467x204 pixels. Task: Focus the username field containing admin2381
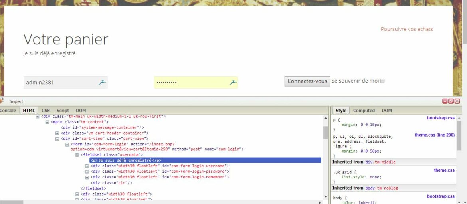pos(60,83)
